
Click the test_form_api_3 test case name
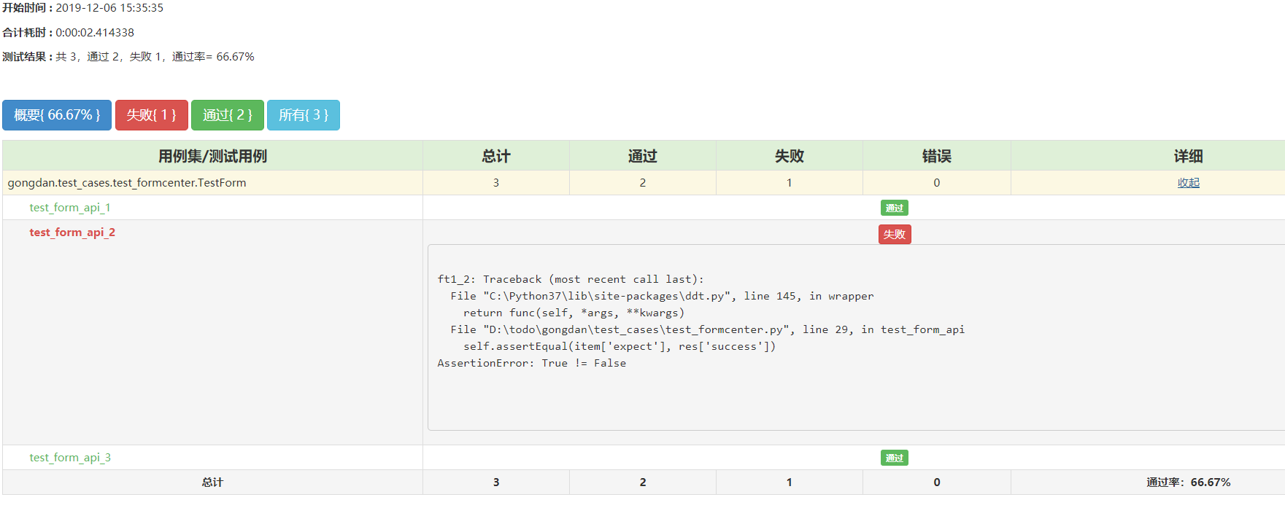pyautogui.click(x=70, y=458)
